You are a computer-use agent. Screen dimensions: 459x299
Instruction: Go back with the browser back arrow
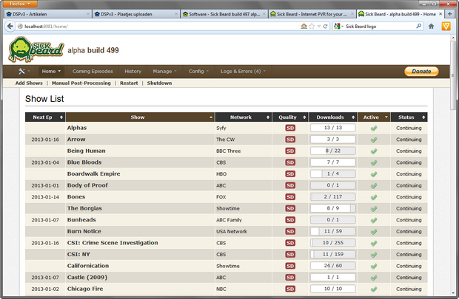10,27
